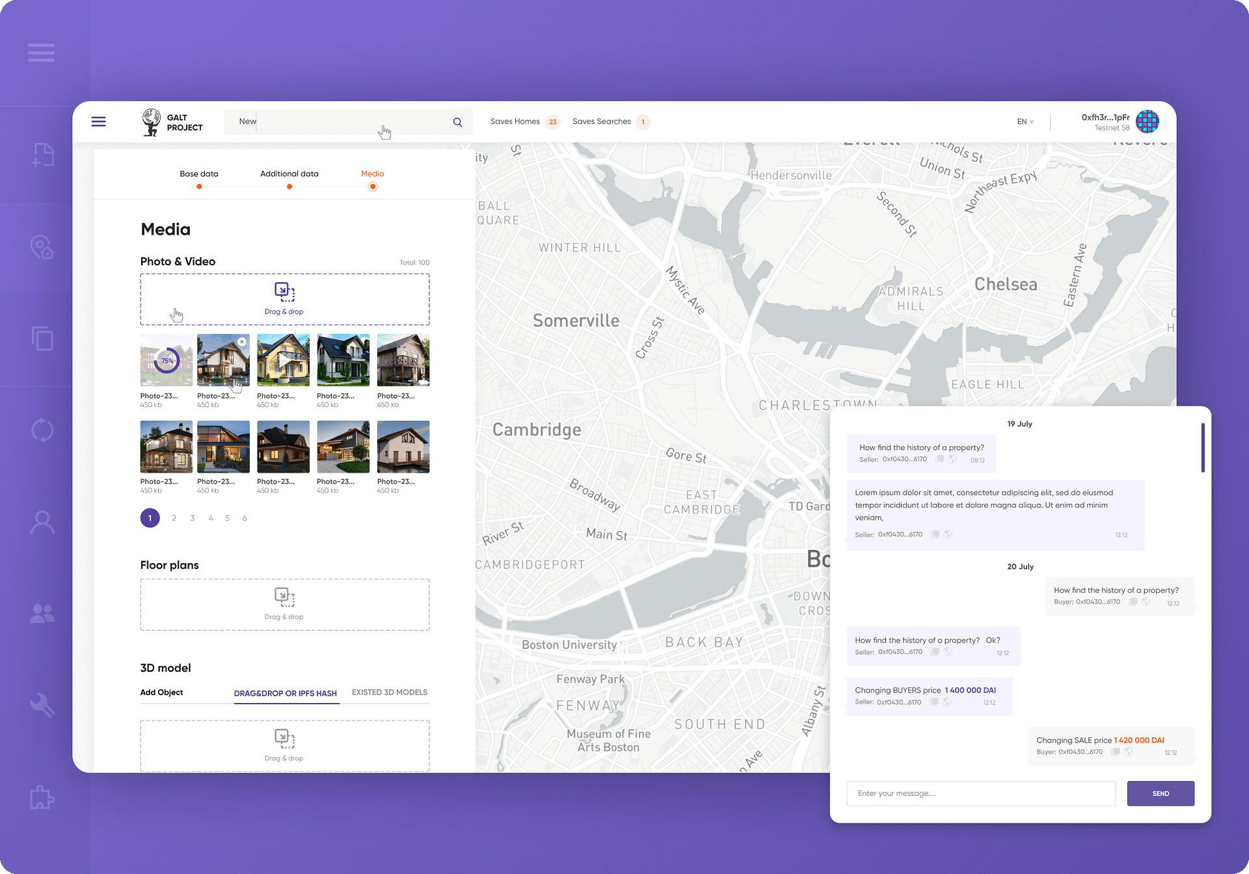Click the 'Add Object' label
Screen dimensions: 1249x874
(161, 693)
